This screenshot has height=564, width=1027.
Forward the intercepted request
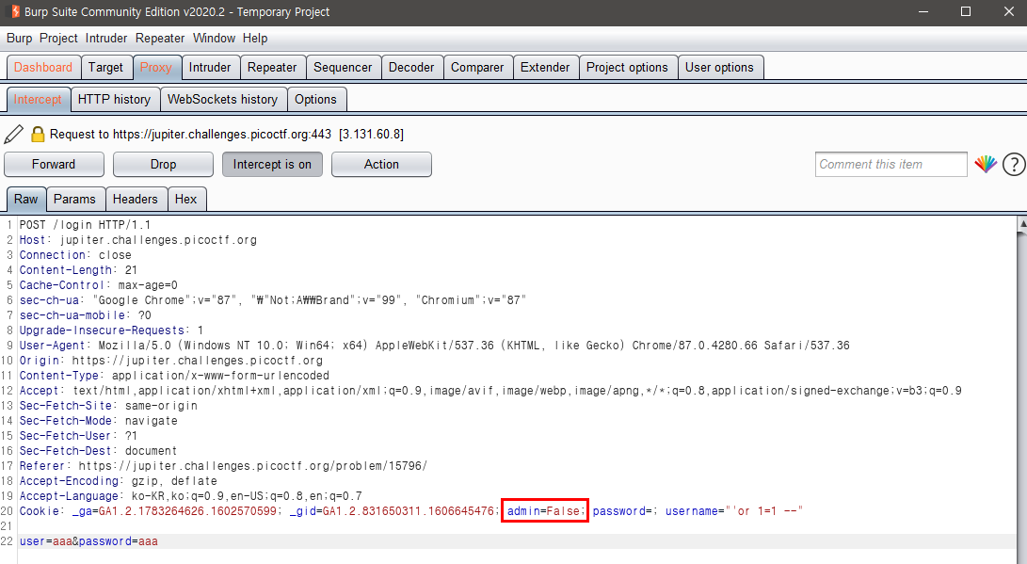tap(54, 165)
